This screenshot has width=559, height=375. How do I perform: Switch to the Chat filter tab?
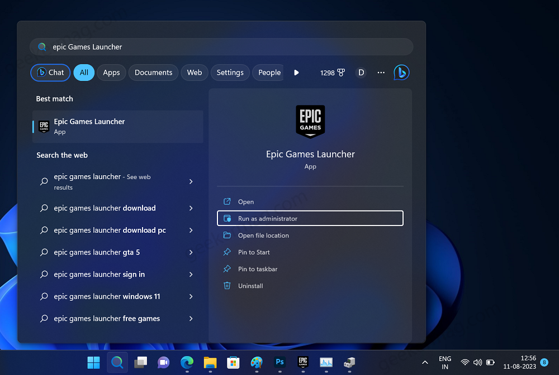(x=50, y=73)
